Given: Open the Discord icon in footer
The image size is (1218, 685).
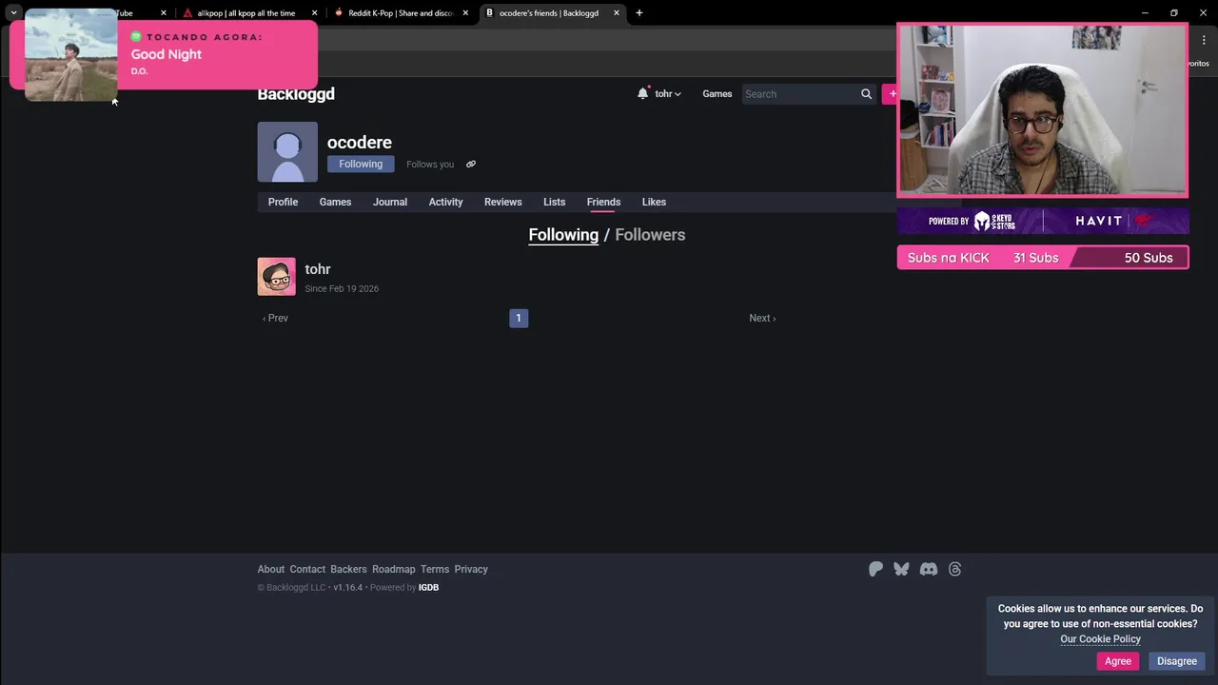Looking at the screenshot, I should pyautogui.click(x=929, y=569).
